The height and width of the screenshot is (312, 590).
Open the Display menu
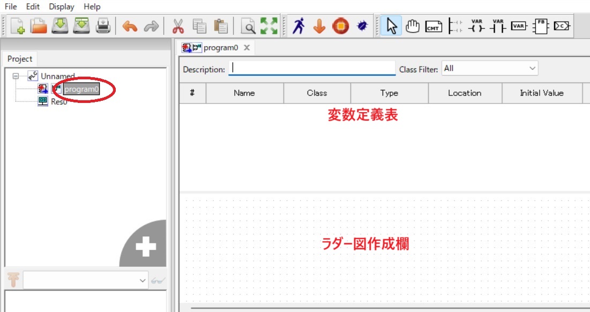pos(61,6)
